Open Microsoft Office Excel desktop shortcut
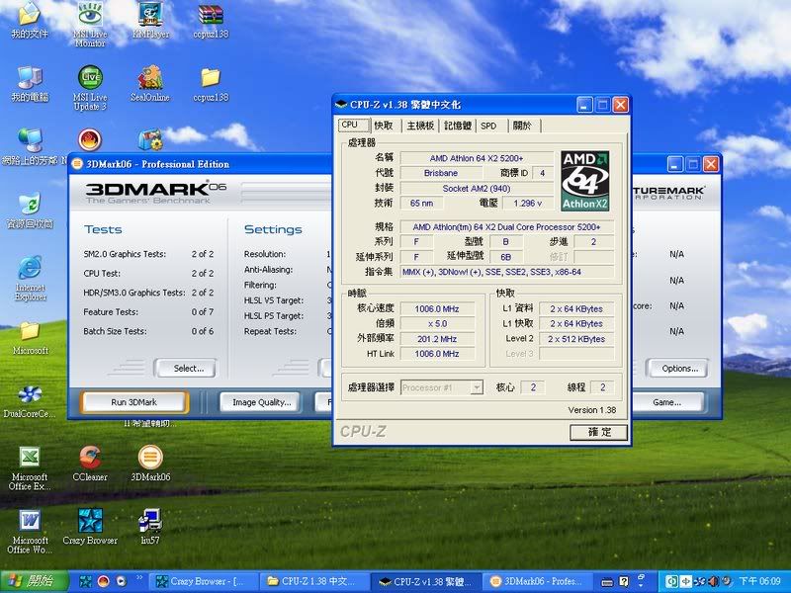The image size is (791, 593). click(30, 457)
